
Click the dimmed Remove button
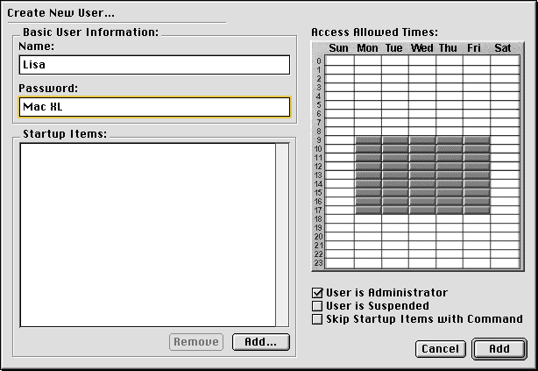[x=196, y=342]
